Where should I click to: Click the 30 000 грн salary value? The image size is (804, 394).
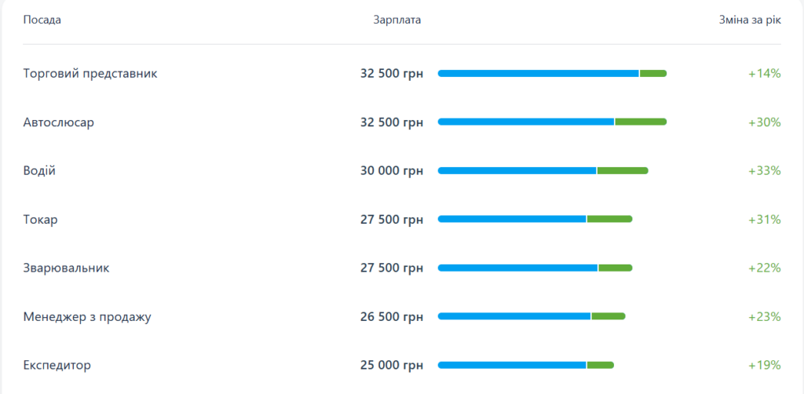pyautogui.click(x=391, y=171)
